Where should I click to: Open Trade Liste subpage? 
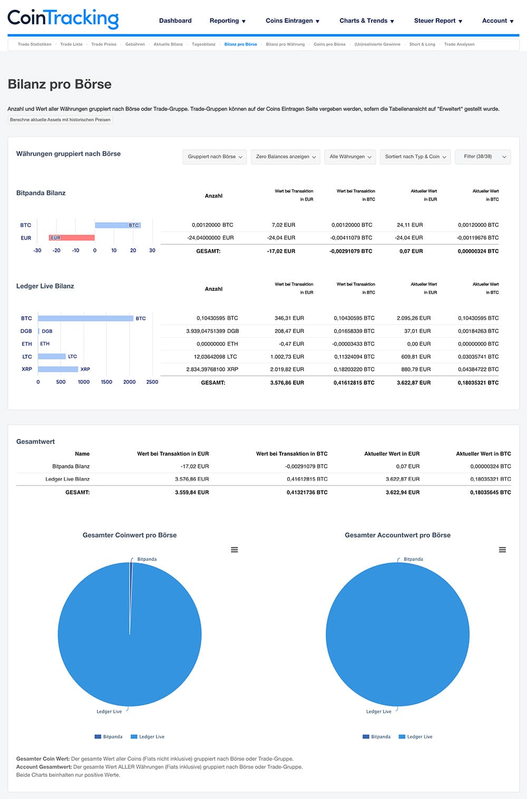[x=72, y=44]
